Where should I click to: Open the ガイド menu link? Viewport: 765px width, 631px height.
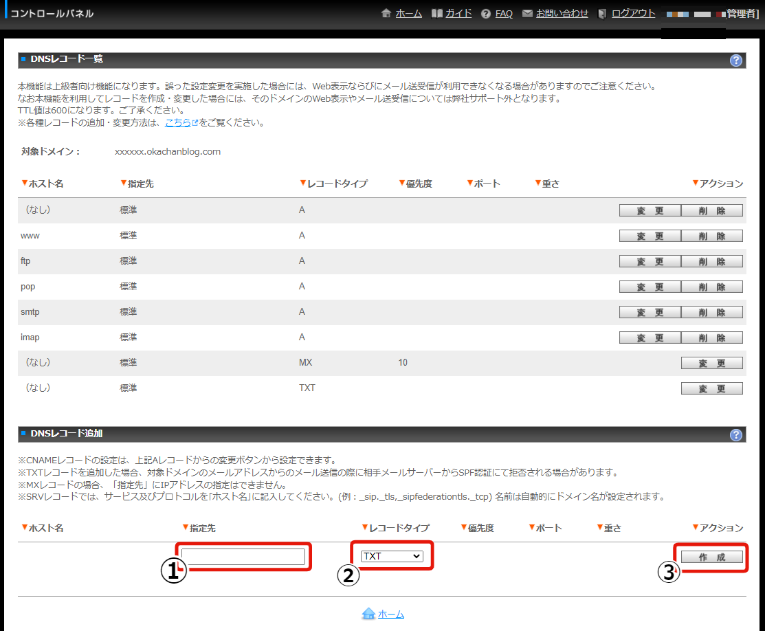click(458, 14)
